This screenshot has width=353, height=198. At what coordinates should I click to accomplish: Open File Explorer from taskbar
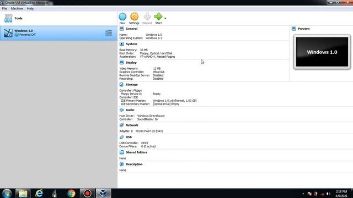23,193
